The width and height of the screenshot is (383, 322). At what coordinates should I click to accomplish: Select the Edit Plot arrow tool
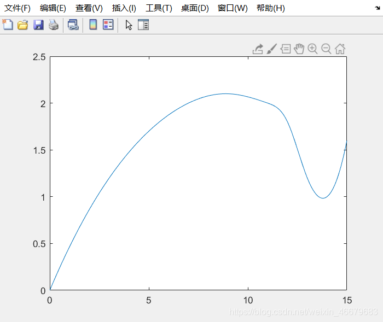(129, 25)
